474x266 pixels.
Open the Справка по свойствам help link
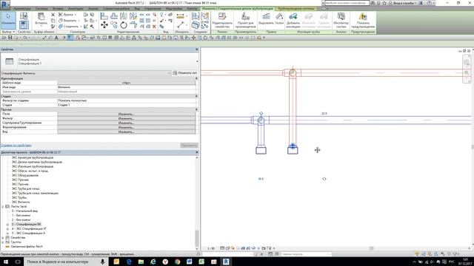(x=16, y=146)
